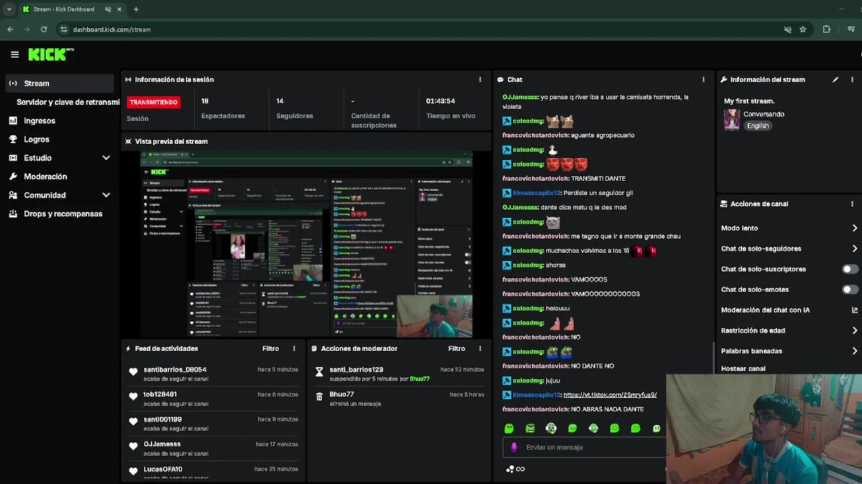Click the green Bhuo77 moderator name link
862x484 pixels.
(x=419, y=379)
